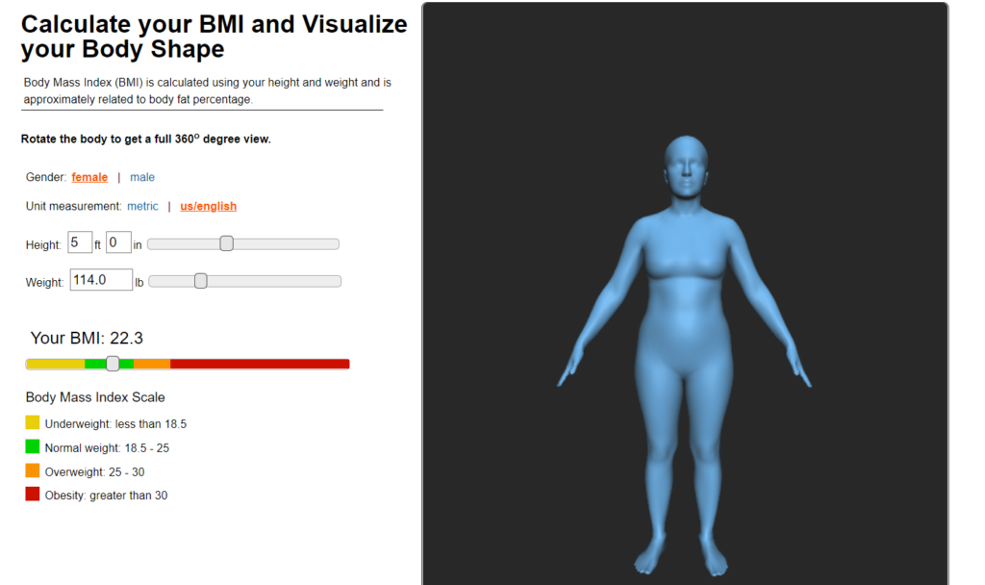Click the height inches input box
Viewport: 985px width, 585px height.
pyautogui.click(x=118, y=243)
